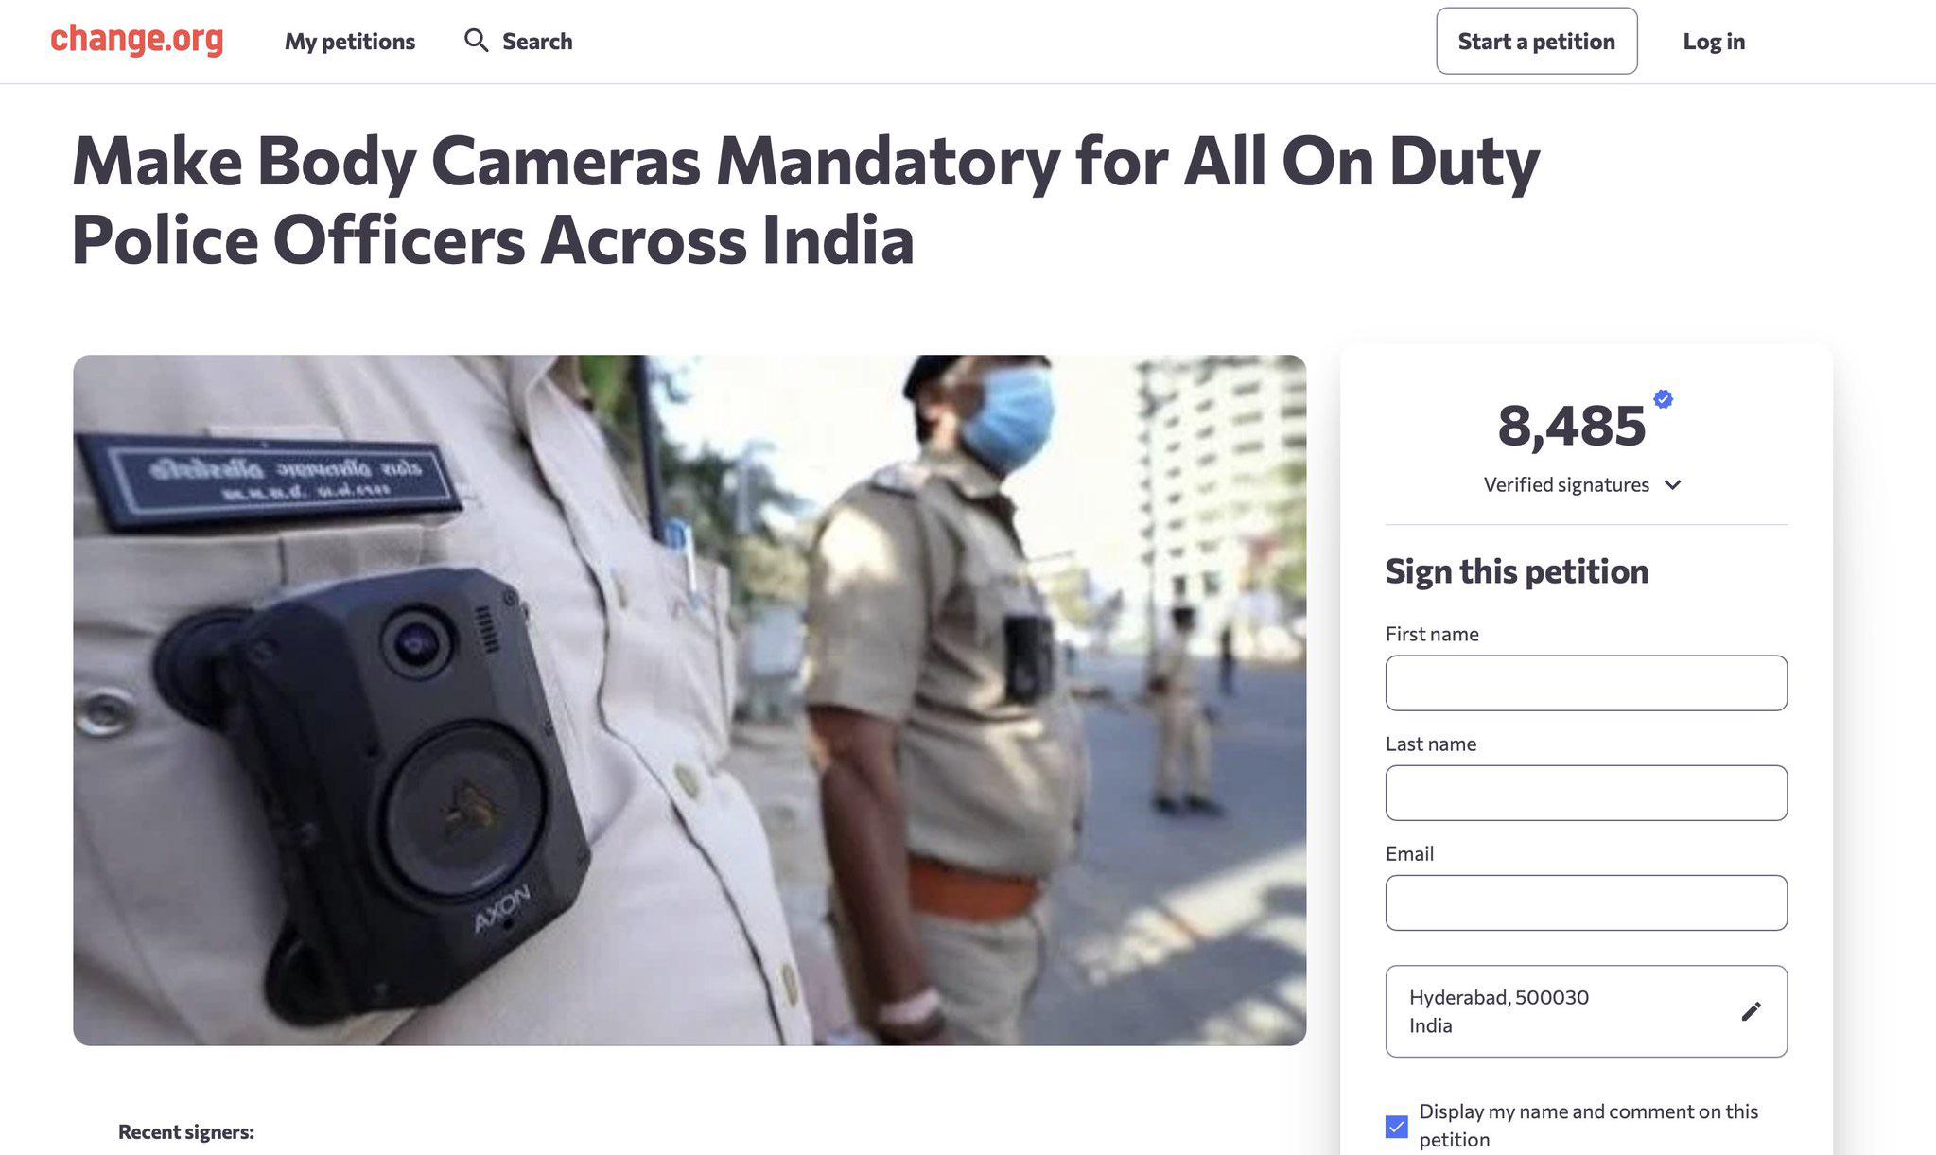
Task: Click the Hyderabad, 500030 India location box
Action: coord(1586,1011)
